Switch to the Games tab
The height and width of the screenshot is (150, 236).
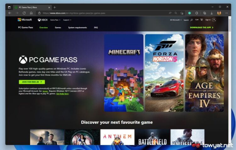[58, 28]
